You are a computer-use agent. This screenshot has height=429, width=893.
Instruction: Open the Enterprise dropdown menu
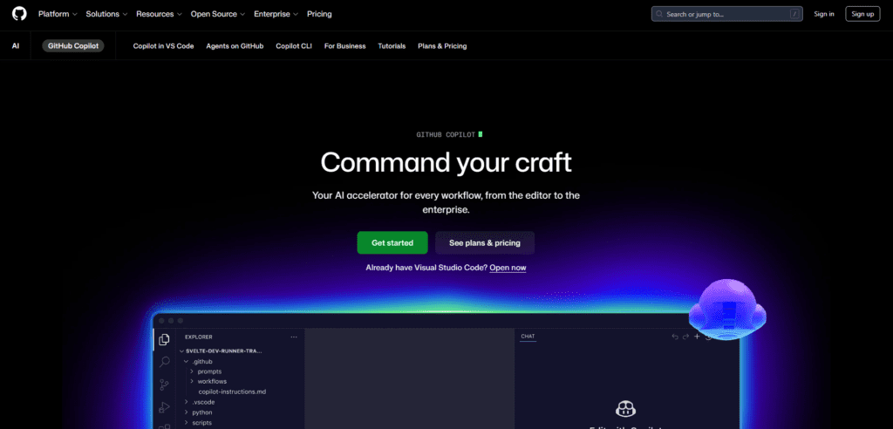point(276,14)
